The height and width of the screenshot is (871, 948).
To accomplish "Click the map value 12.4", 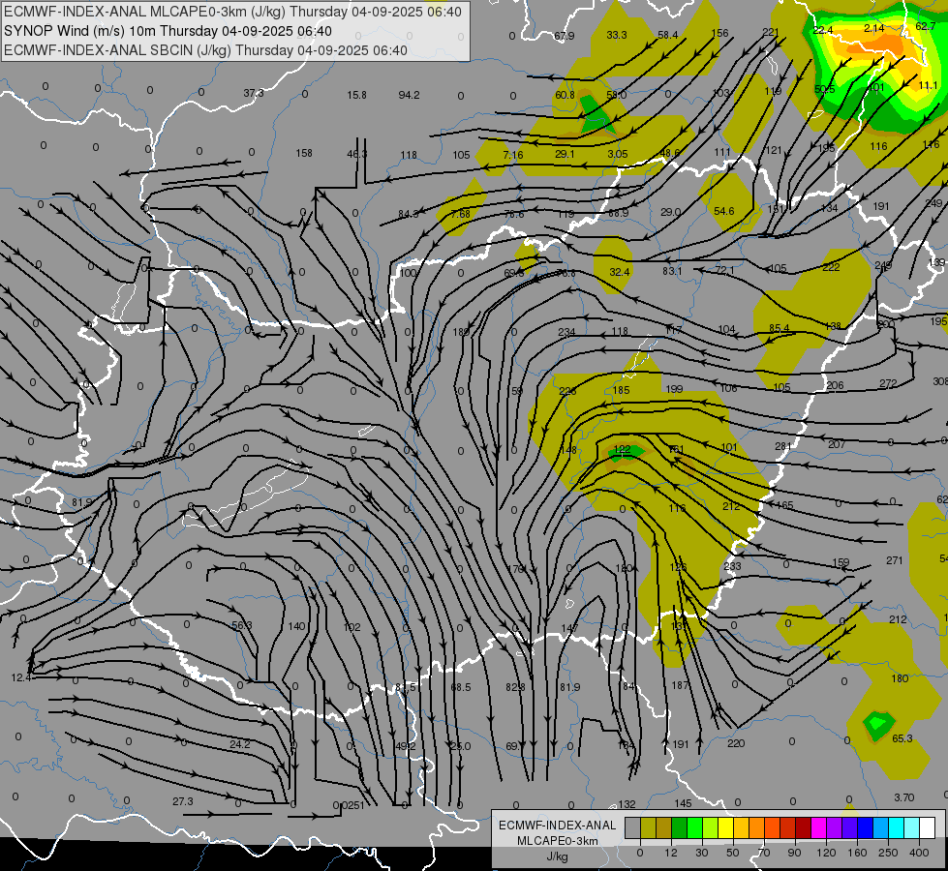I will (x=21, y=677).
